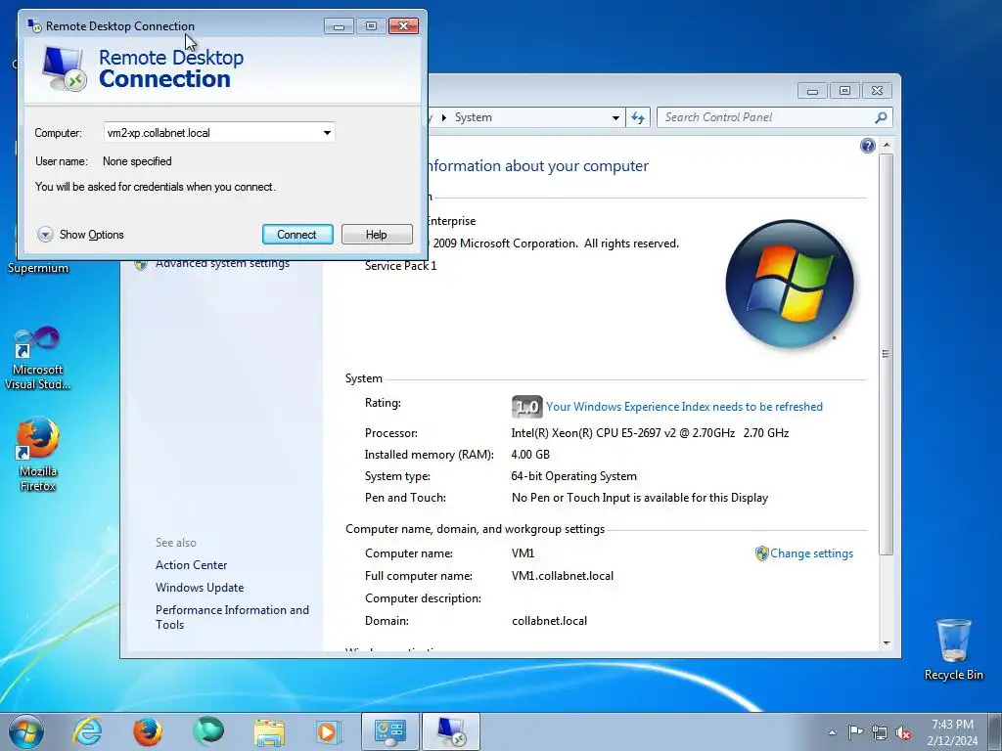Viewport: 1002px width, 751px height.
Task: Open the Supermium taskbar icon
Action: point(208,731)
